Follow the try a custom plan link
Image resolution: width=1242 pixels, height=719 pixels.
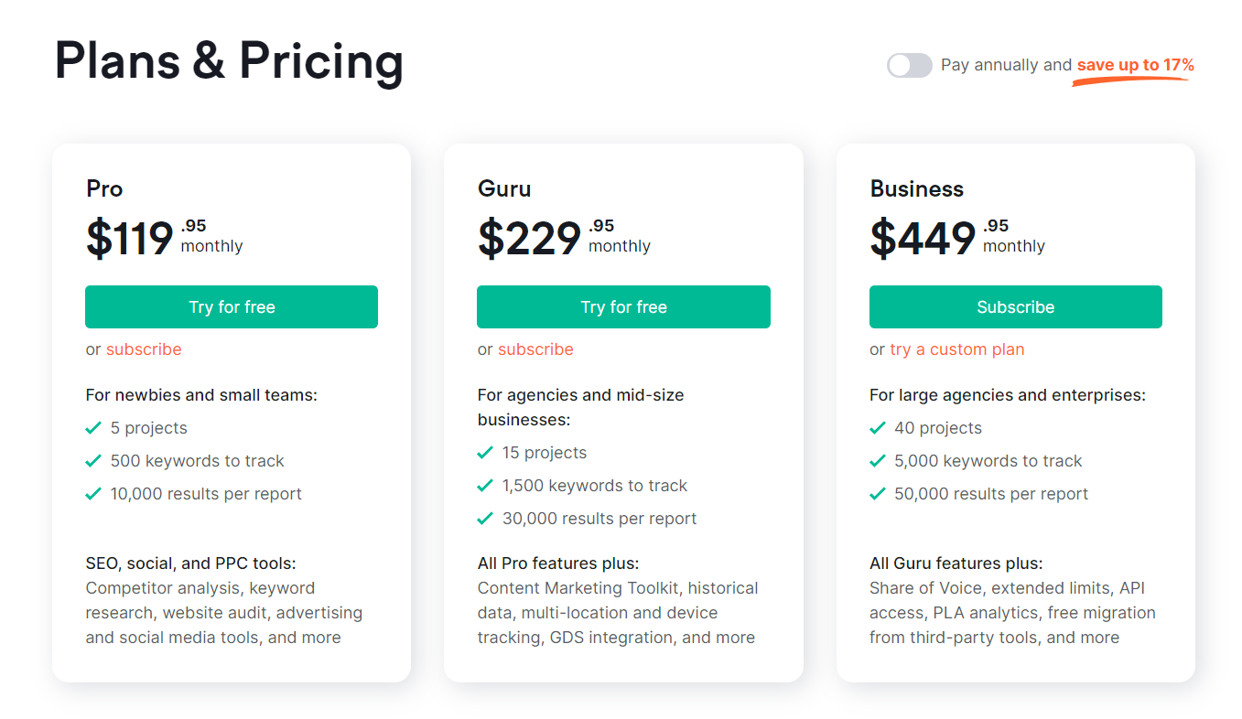pyautogui.click(x=956, y=349)
